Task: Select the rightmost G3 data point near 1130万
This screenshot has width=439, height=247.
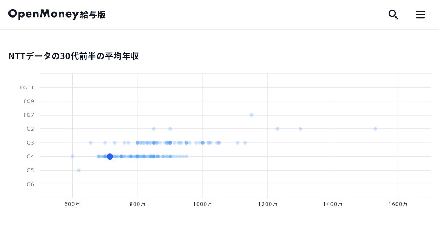Action: point(245,143)
